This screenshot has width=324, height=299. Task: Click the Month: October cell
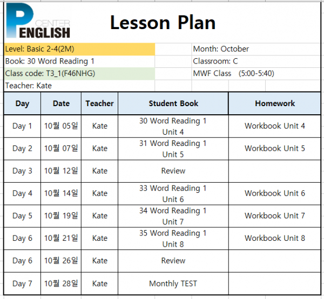tap(256, 49)
